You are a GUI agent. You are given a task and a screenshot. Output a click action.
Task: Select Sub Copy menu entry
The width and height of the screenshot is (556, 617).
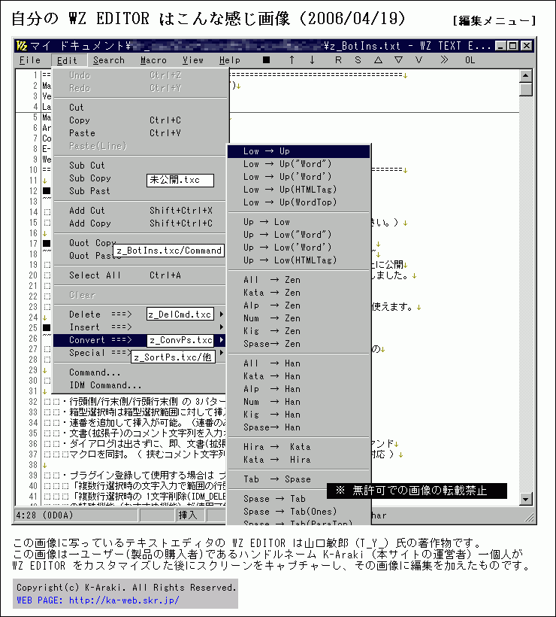pos(140,178)
